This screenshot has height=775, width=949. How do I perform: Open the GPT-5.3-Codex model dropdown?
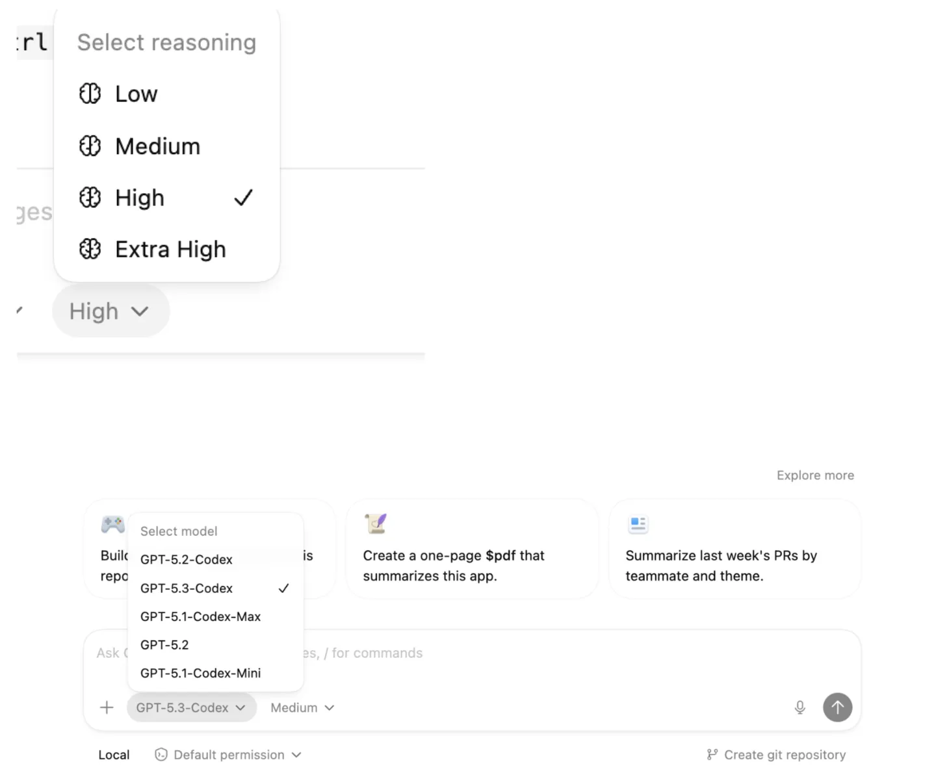click(x=191, y=707)
